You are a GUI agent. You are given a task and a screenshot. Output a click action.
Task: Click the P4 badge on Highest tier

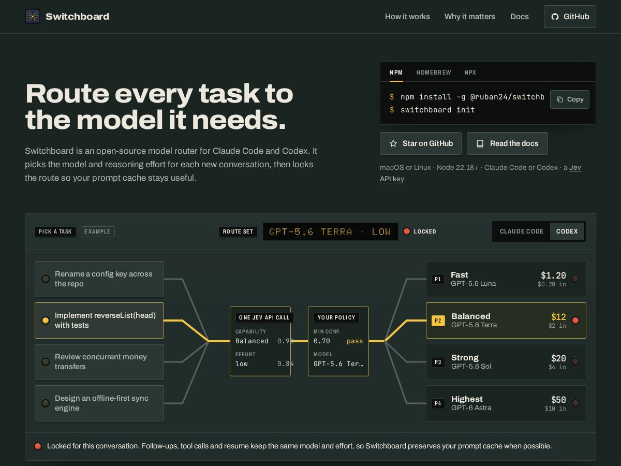(x=438, y=403)
